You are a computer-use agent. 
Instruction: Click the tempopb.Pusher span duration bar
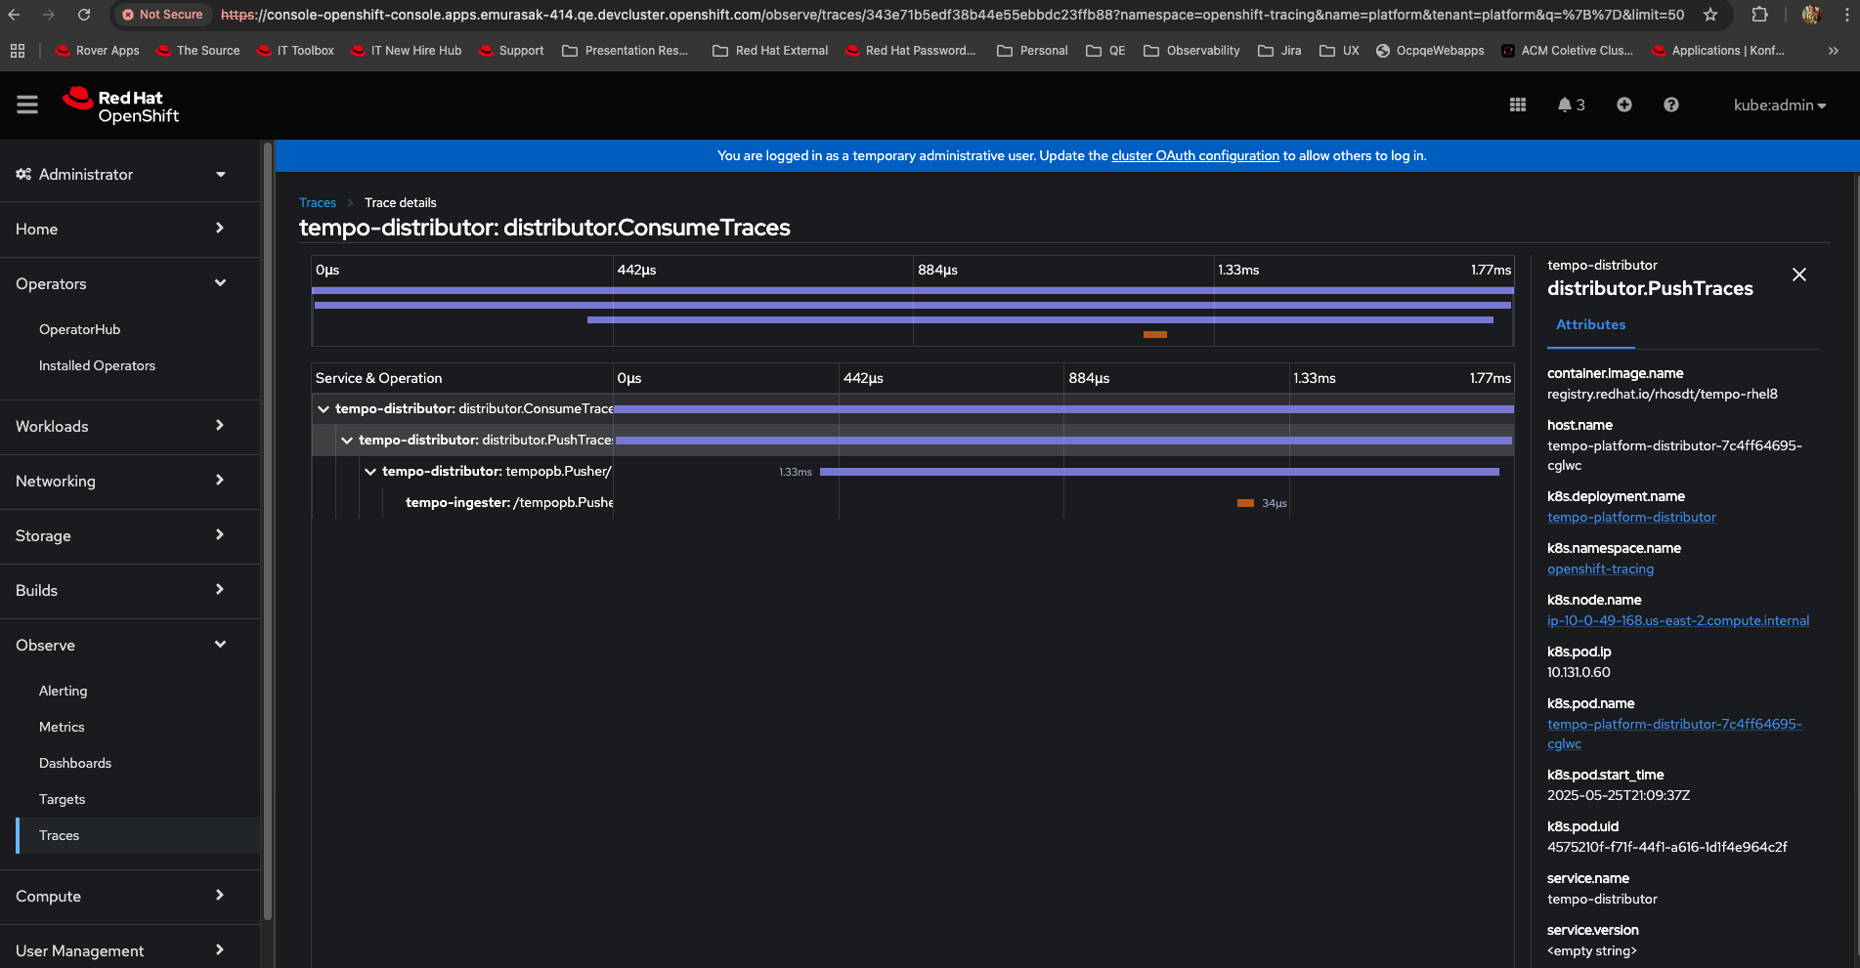1159,472
